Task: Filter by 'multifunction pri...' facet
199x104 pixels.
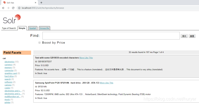Action: coord(12,97)
